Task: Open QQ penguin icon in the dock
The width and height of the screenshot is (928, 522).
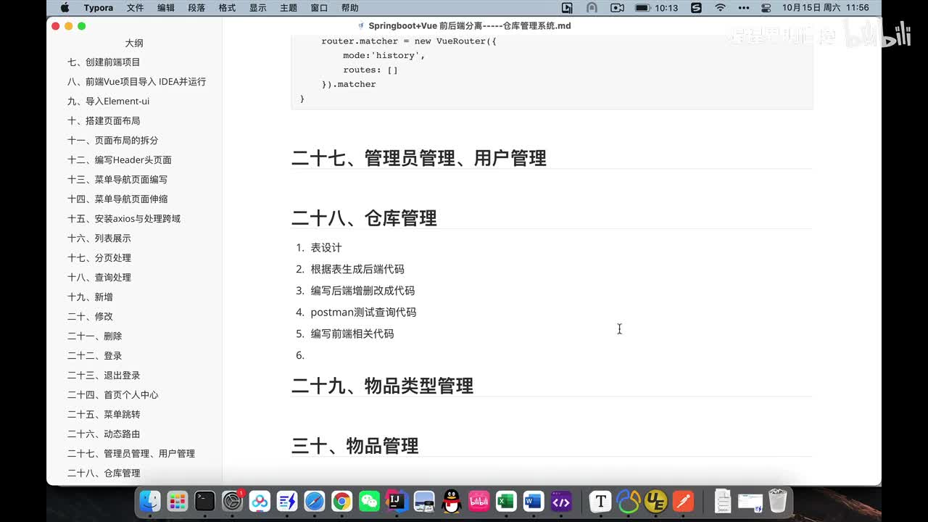Action: (452, 501)
